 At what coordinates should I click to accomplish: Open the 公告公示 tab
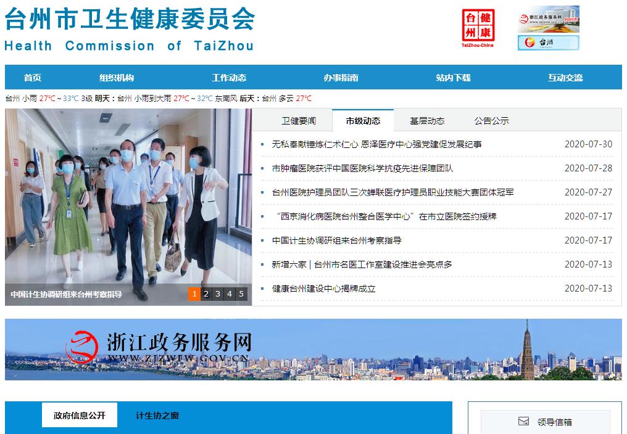click(x=491, y=121)
